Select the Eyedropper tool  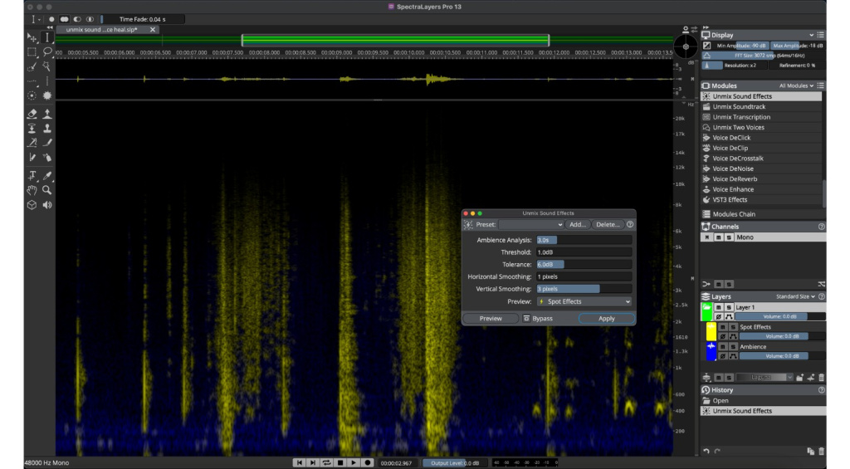(47, 176)
